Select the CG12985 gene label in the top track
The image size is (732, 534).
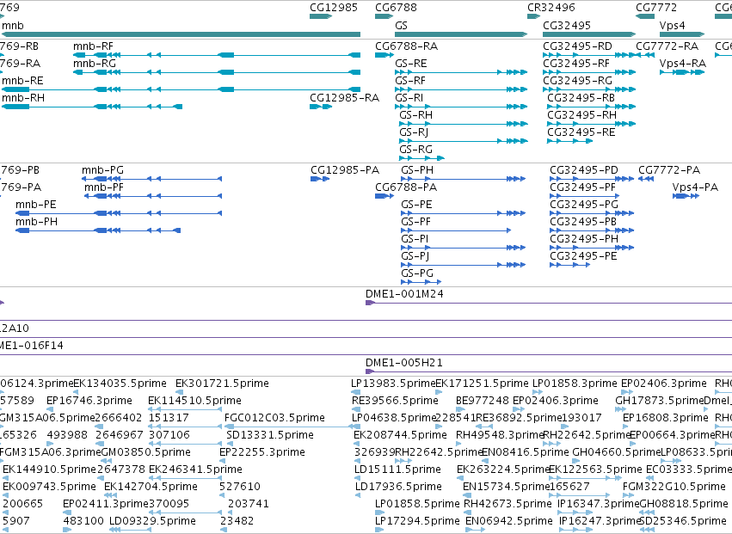[334, 8]
